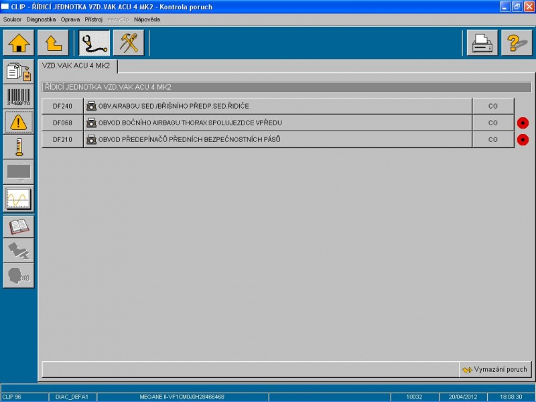This screenshot has width=536, height=402.
Task: Select the stethoscope diagnostics icon
Action: (94, 43)
